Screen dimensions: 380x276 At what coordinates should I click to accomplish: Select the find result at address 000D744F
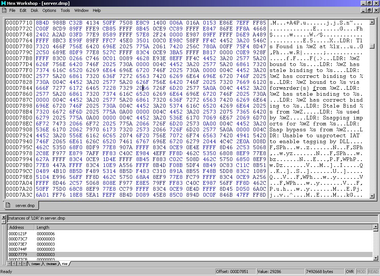click(x=18, y=249)
